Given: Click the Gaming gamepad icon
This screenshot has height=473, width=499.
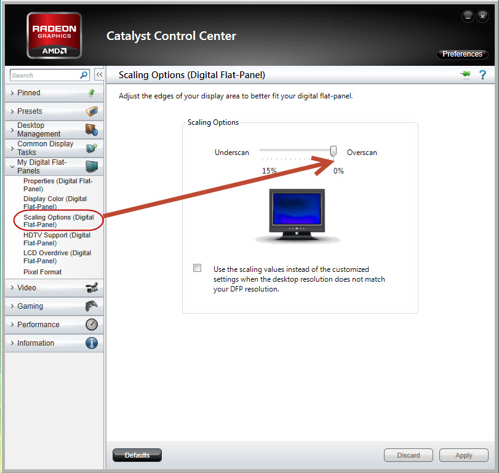Looking at the screenshot, I should click(x=91, y=306).
